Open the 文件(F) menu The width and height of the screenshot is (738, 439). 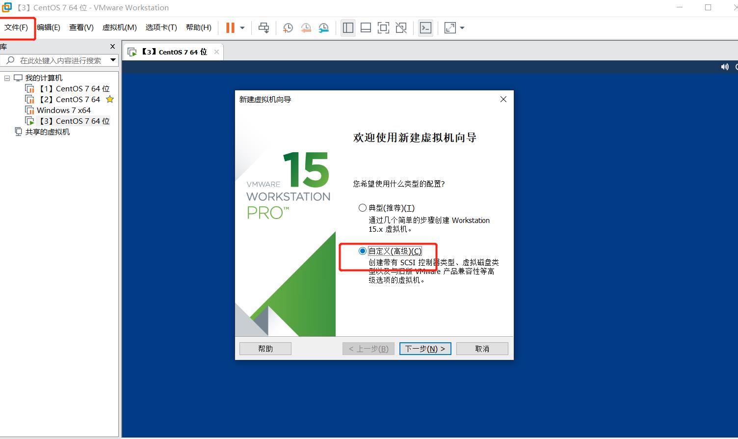tap(16, 27)
